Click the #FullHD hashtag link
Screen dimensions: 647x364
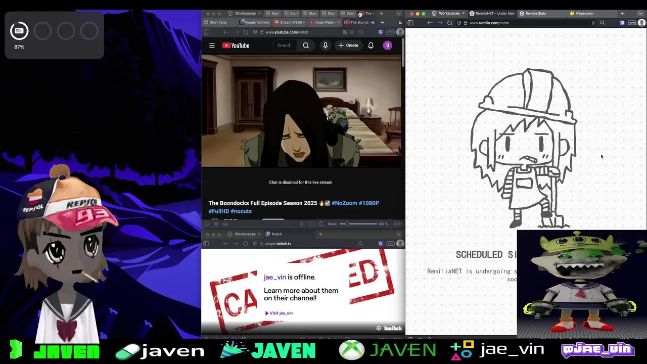coord(219,211)
